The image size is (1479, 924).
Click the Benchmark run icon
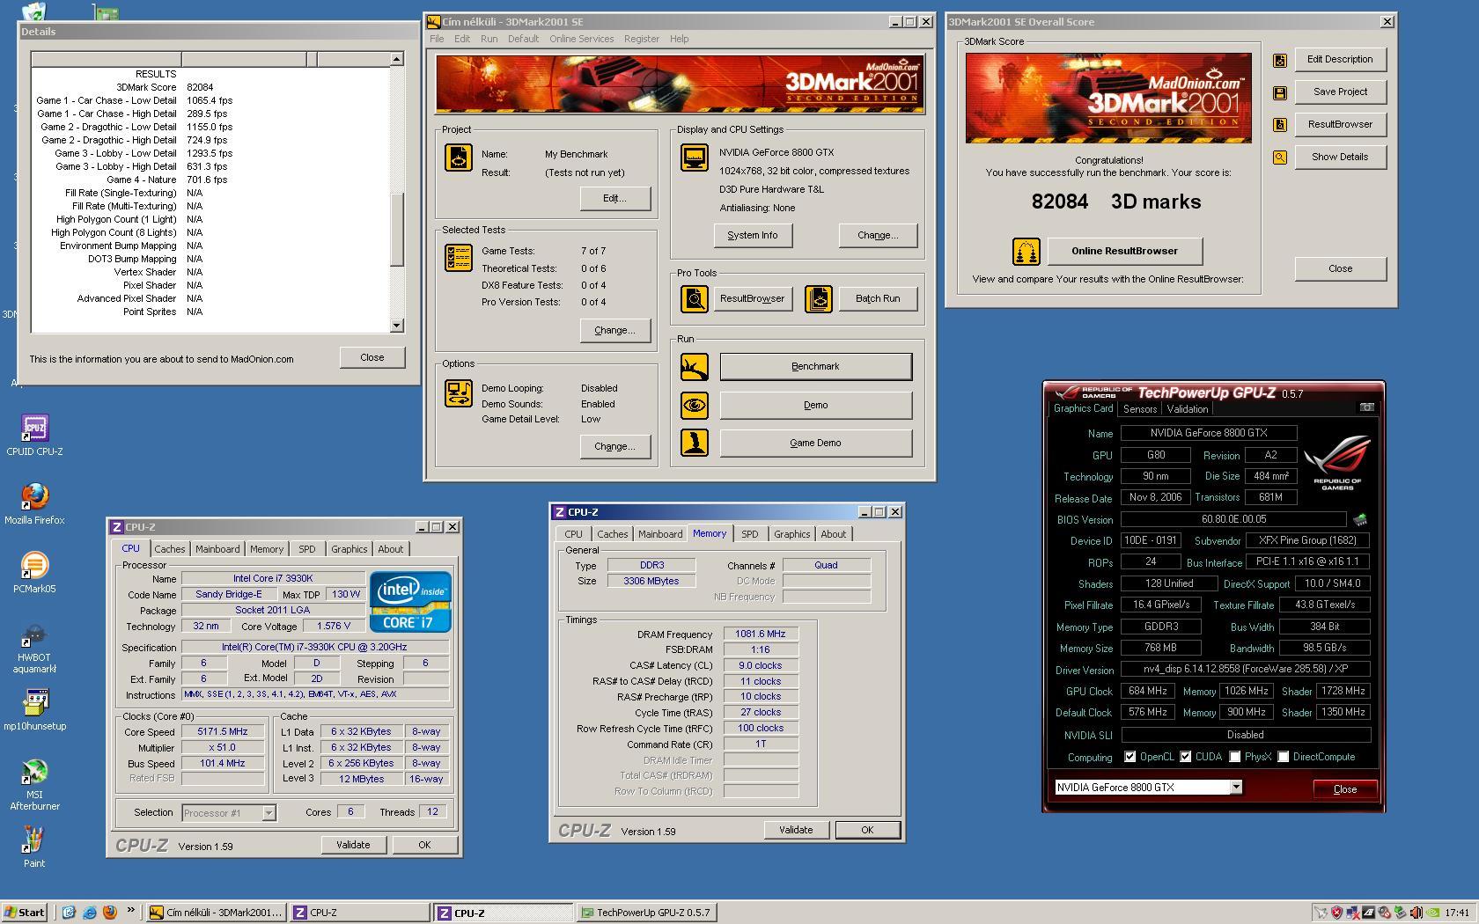pyautogui.click(x=695, y=367)
